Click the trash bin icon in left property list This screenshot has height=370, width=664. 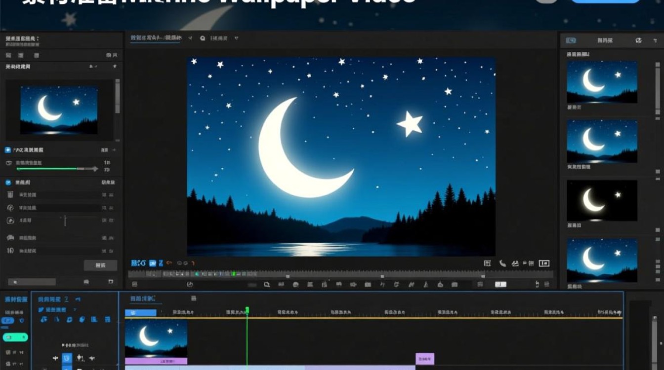10,195
